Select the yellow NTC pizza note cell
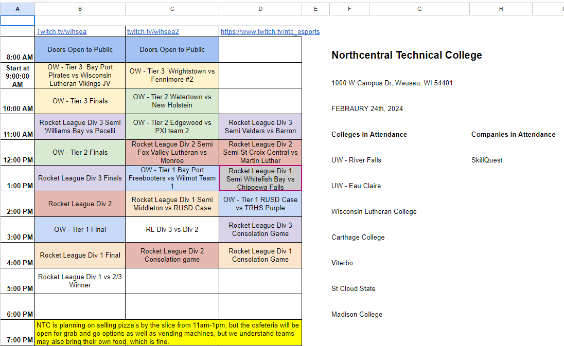 168,333
